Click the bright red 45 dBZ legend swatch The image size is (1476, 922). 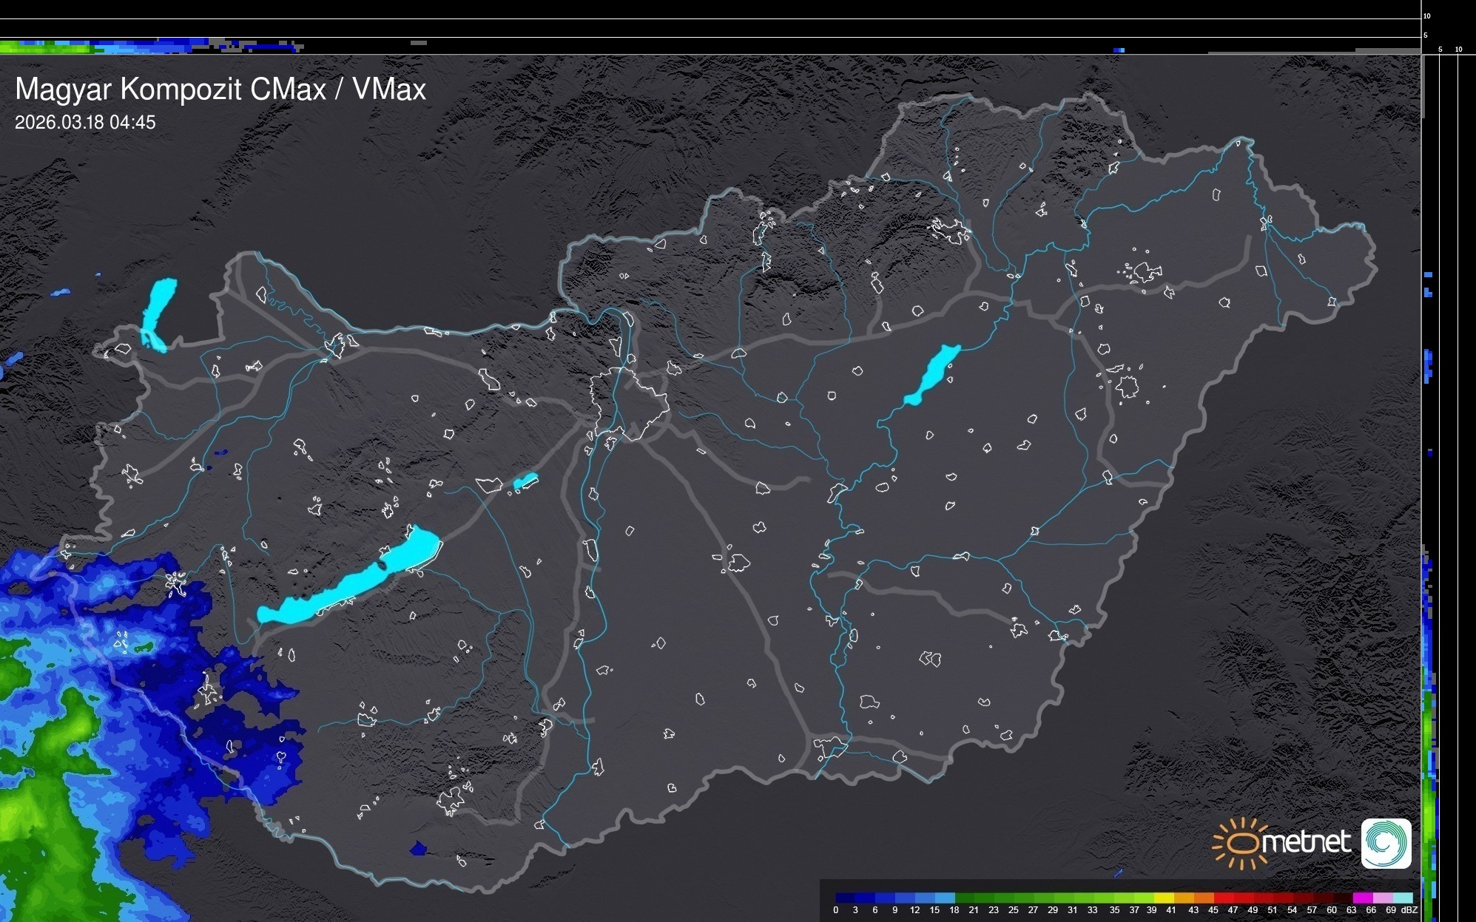[1222, 898]
